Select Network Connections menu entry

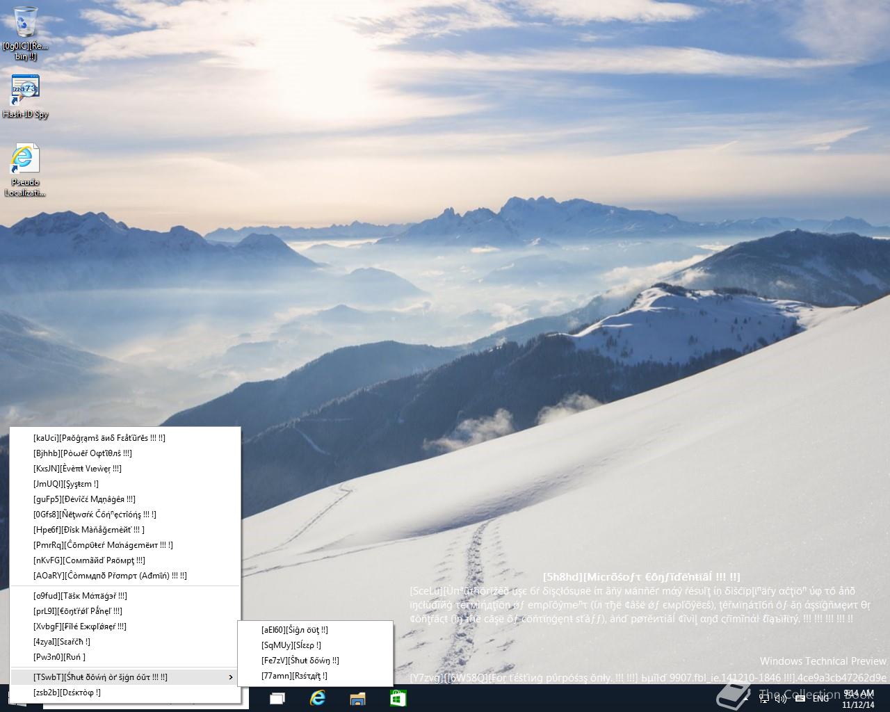point(125,515)
